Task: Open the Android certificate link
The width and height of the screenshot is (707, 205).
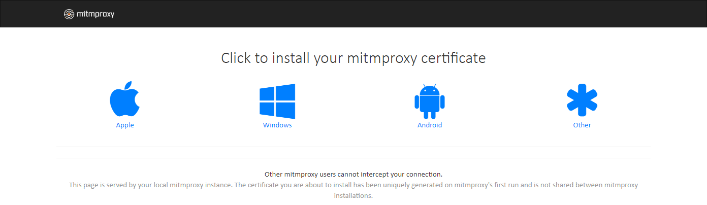Action: click(430, 125)
